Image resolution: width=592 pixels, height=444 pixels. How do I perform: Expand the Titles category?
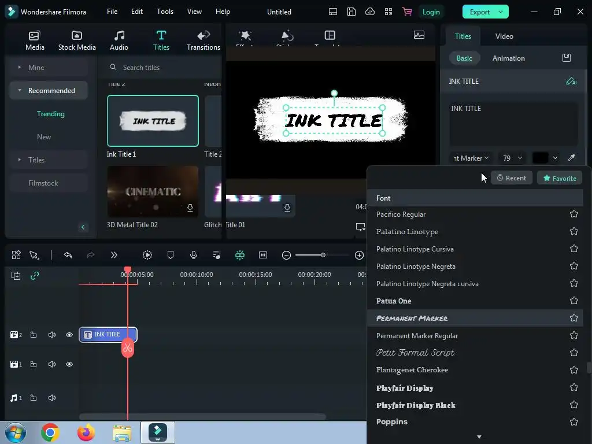[20, 160]
